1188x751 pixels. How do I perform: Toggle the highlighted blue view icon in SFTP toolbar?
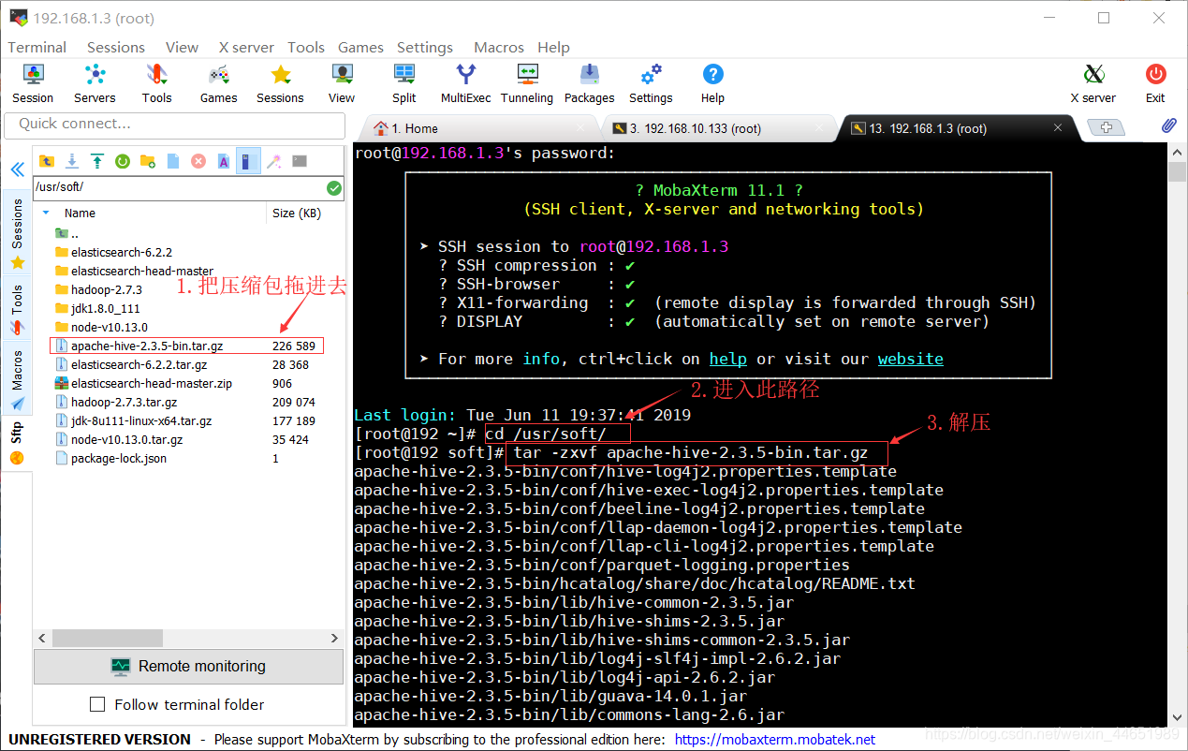coord(248,161)
